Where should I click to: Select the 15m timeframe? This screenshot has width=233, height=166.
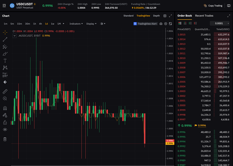[19, 24]
